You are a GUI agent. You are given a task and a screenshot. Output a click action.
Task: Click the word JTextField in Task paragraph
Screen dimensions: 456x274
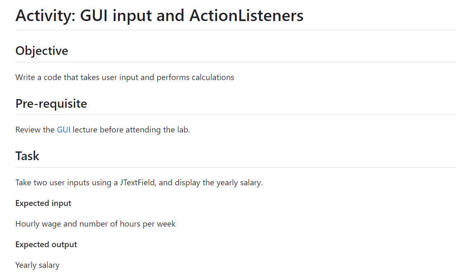138,183
